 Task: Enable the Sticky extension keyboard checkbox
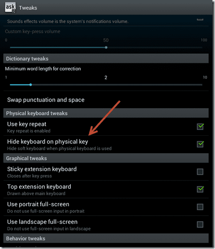click(x=200, y=172)
